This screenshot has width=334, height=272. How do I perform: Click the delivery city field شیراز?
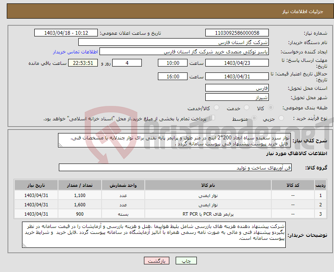pos(237,97)
